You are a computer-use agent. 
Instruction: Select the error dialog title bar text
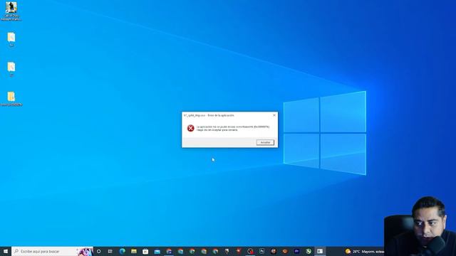209,115
